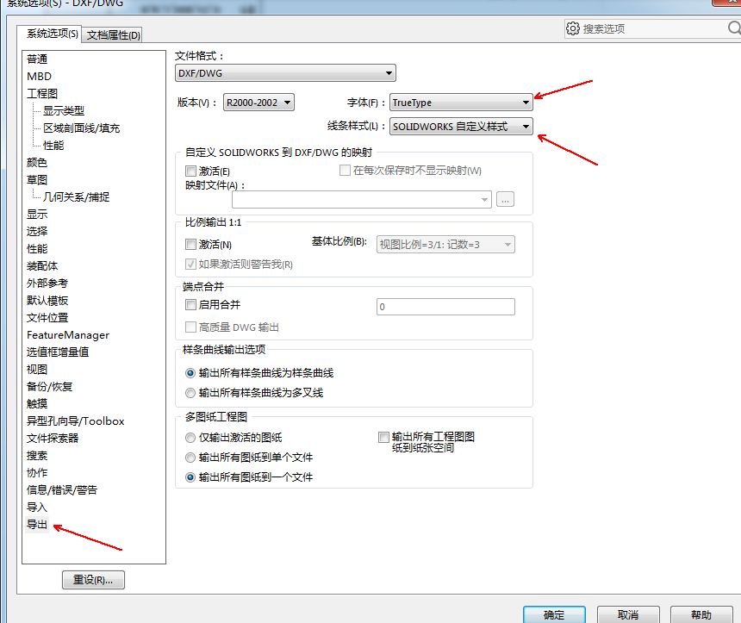
Task: Select 工程图 in options list
Action: [x=42, y=94]
